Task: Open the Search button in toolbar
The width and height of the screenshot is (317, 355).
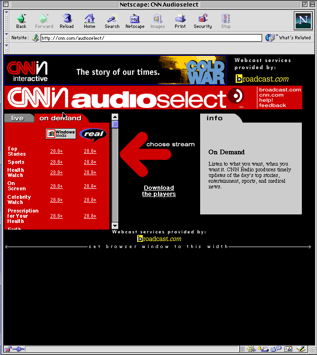Action: tap(112, 21)
